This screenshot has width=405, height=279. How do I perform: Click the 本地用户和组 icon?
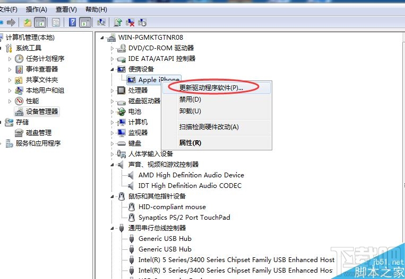click(x=19, y=91)
